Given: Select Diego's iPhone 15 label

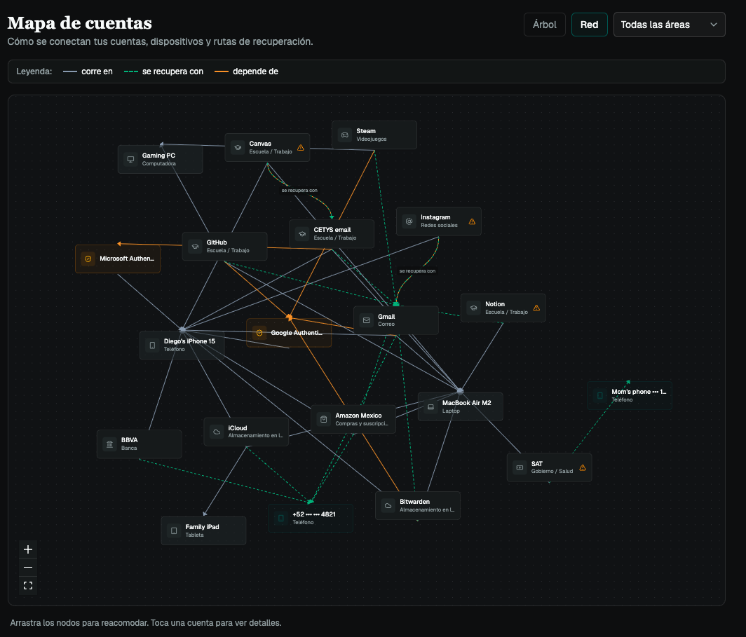Looking at the screenshot, I should 189,341.
